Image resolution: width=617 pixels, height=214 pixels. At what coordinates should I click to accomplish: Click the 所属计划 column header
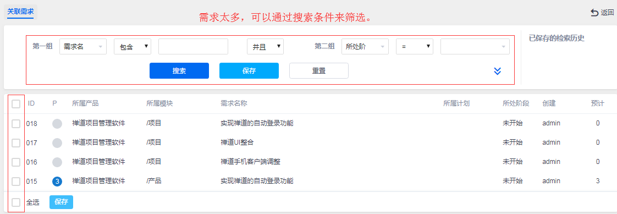[456, 103]
